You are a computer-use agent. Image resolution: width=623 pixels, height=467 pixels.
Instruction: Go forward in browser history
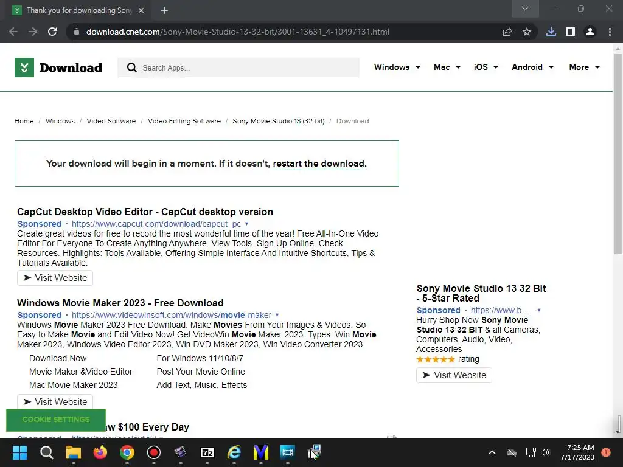[33, 32]
